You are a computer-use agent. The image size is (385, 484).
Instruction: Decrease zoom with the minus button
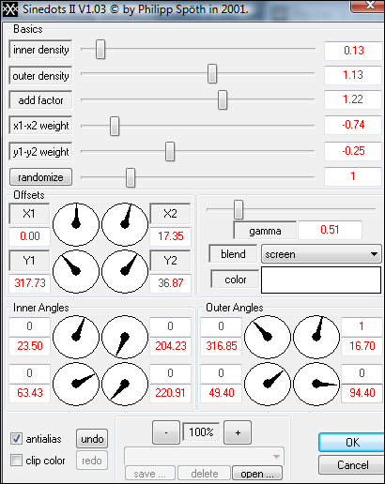coord(166,432)
